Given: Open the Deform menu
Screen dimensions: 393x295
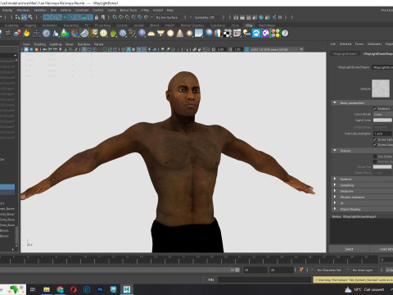Looking at the screenshot, I should coord(65,10).
